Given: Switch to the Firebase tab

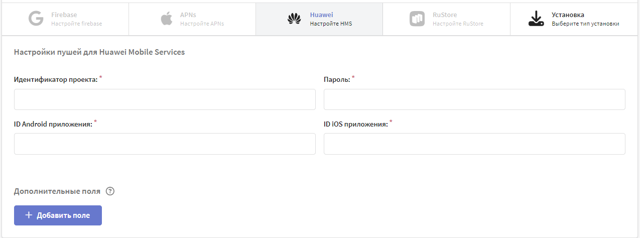Looking at the screenshot, I should click(65, 19).
